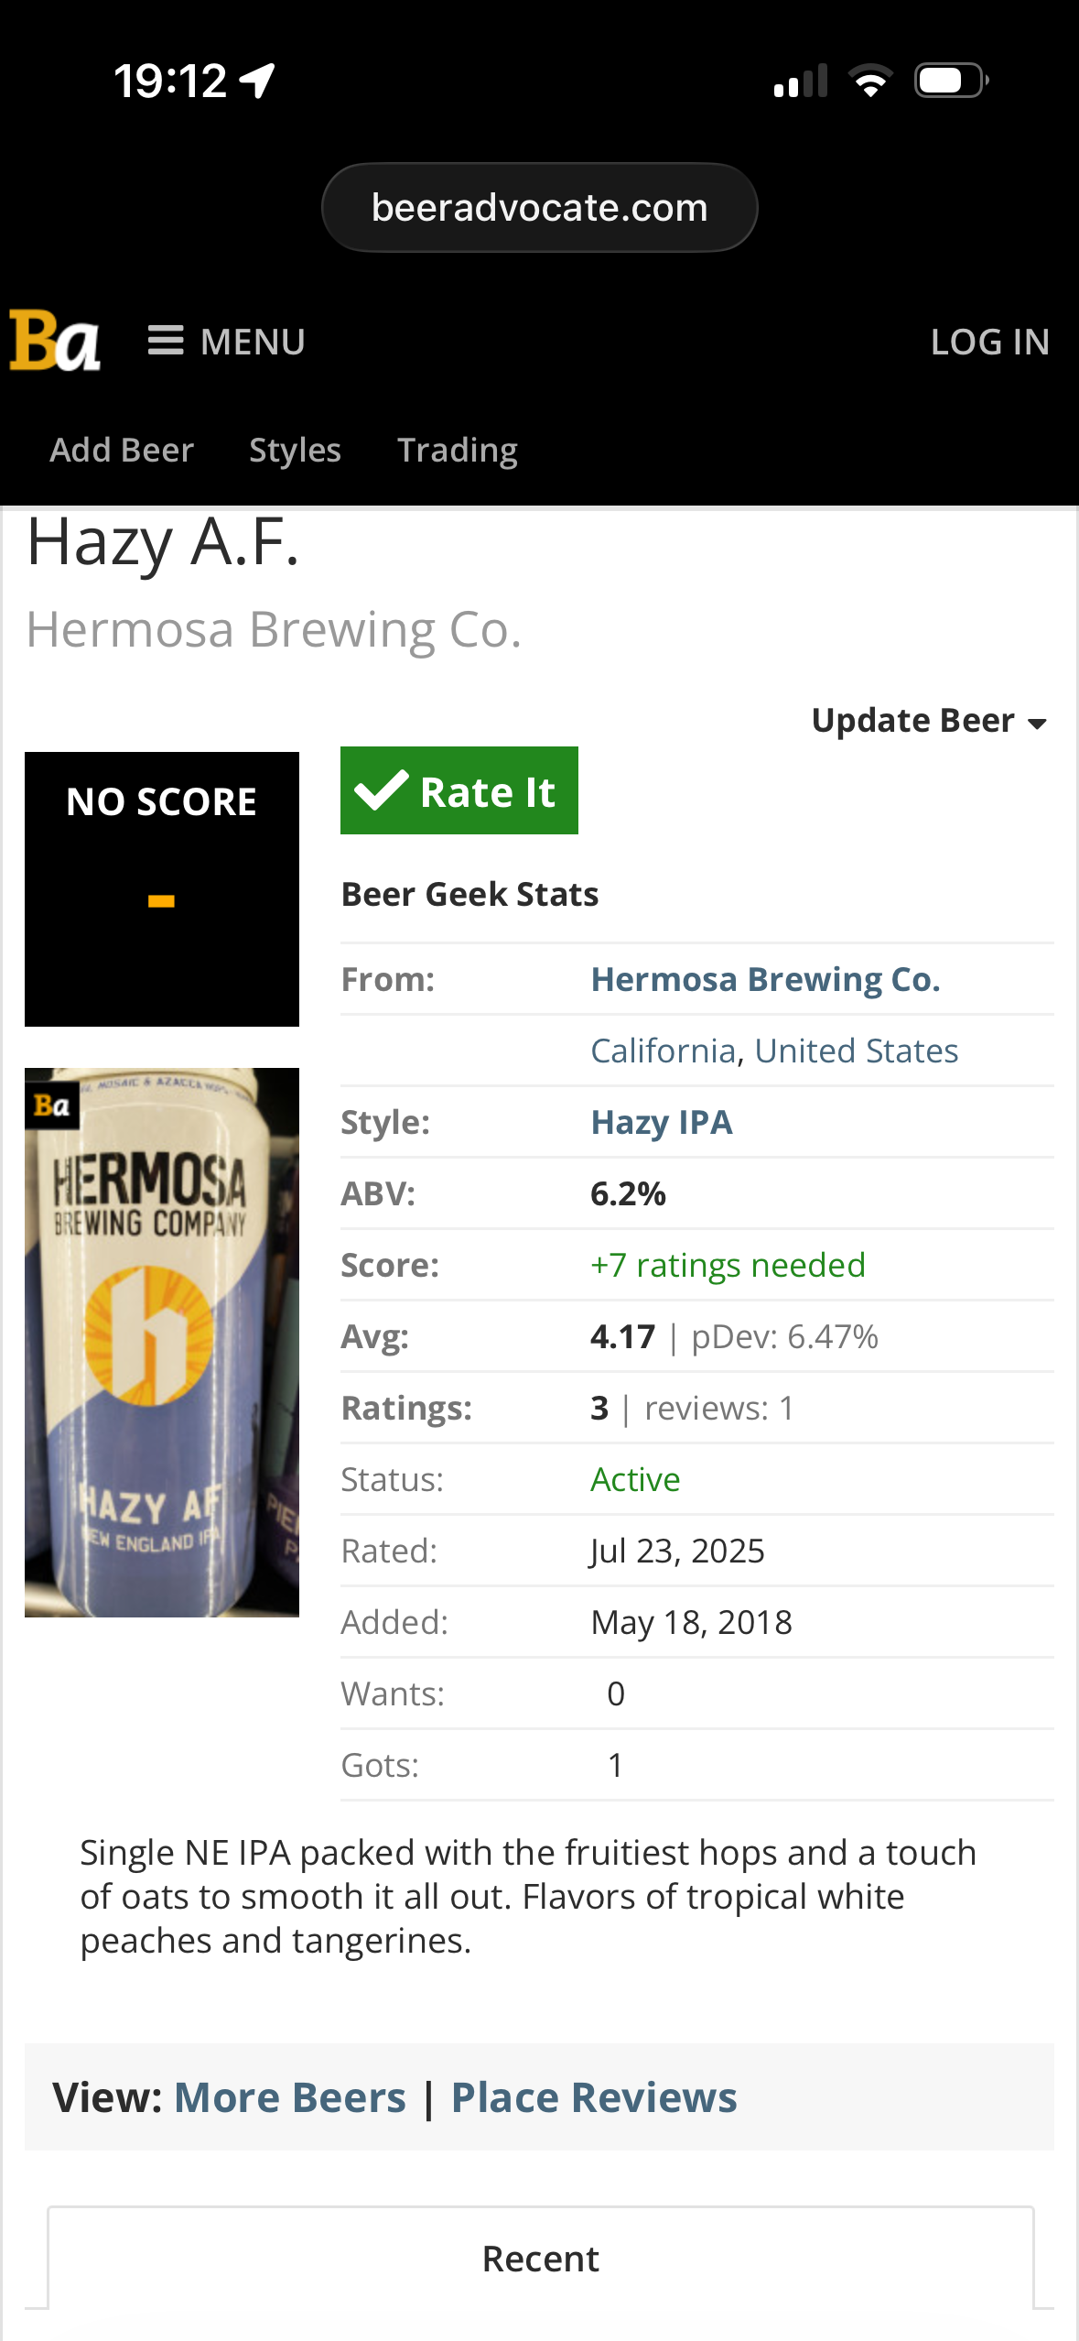Viewport: 1079px width, 2341px height.
Task: Tap the cellular signal bars
Action: tap(801, 81)
